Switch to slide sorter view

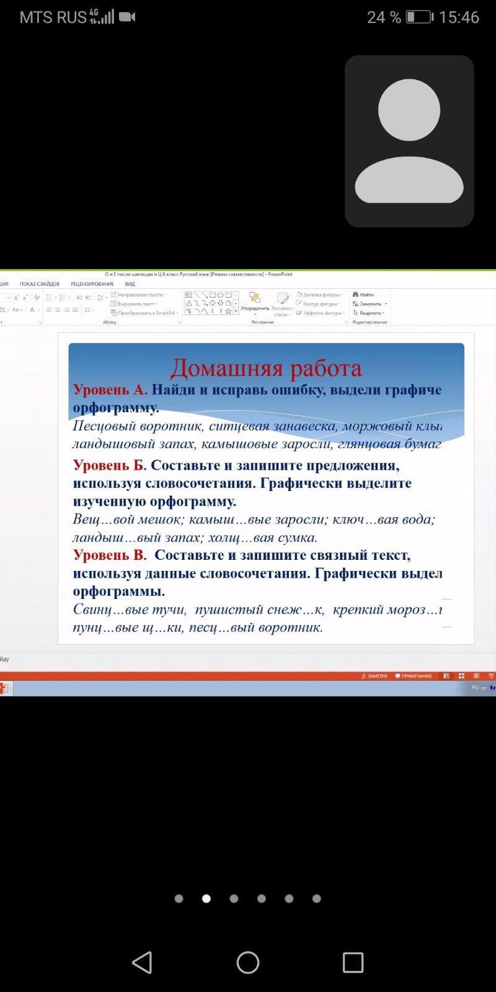click(461, 676)
